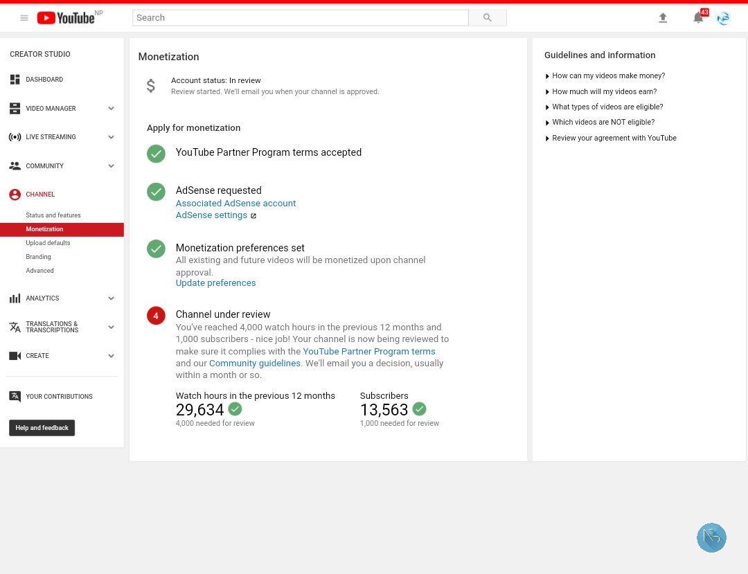The height and width of the screenshot is (574, 748).
Task: Expand 'Review your agreement with YouTube'
Action: tap(611, 138)
